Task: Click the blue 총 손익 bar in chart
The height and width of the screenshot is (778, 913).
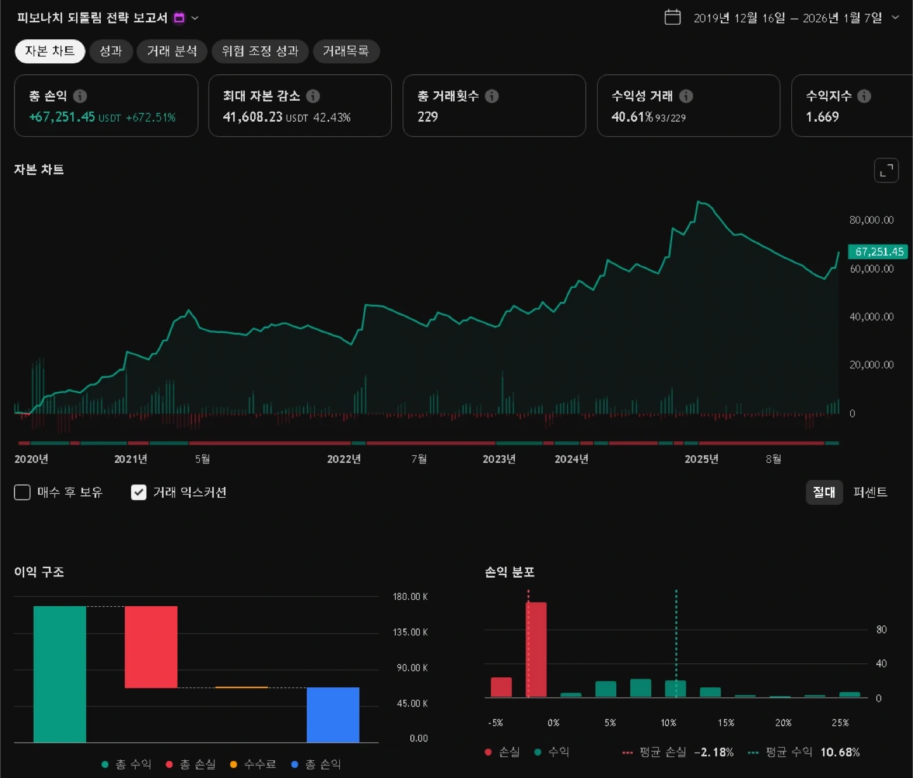Action: (333, 715)
